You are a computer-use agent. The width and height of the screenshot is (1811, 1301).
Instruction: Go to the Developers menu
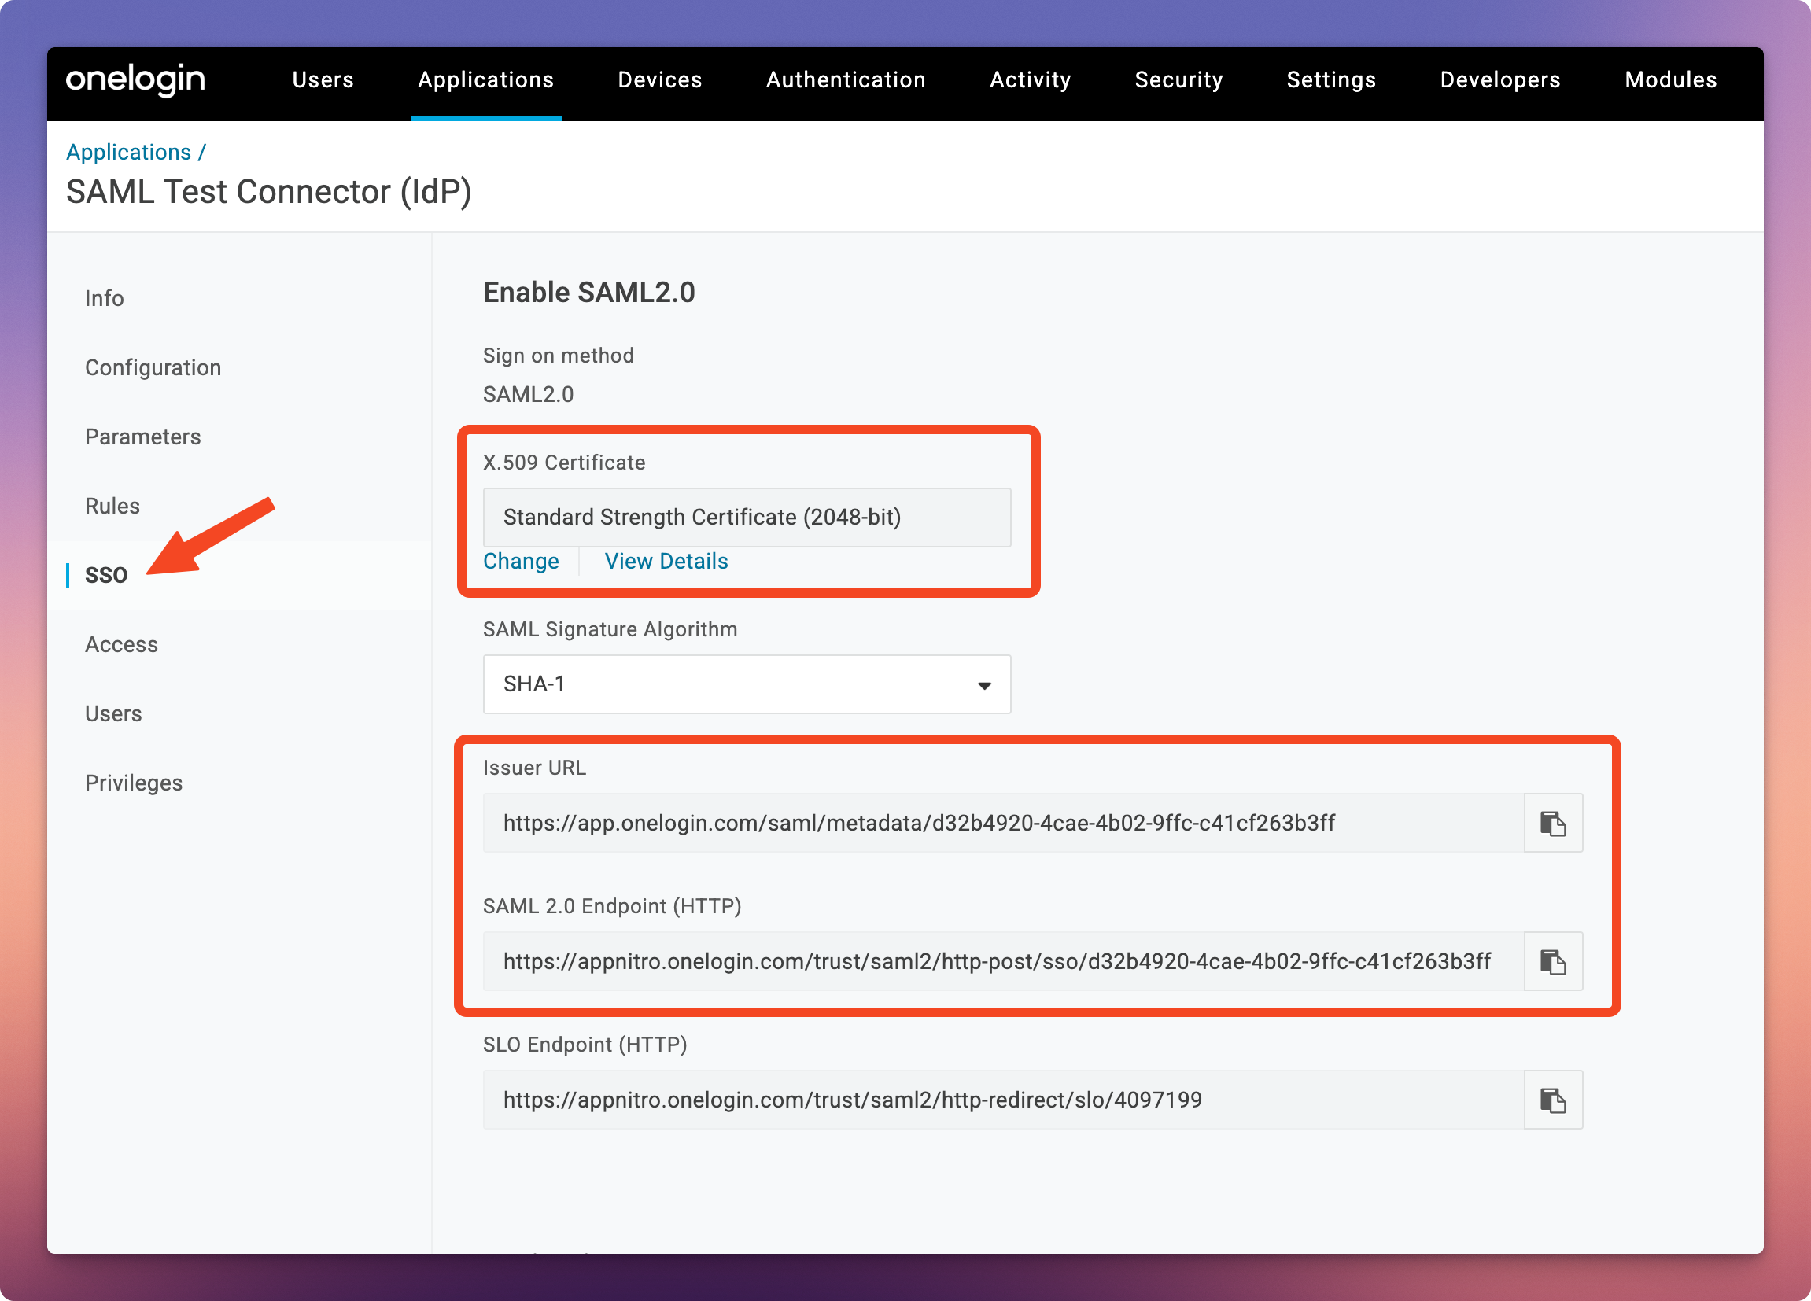(x=1499, y=79)
